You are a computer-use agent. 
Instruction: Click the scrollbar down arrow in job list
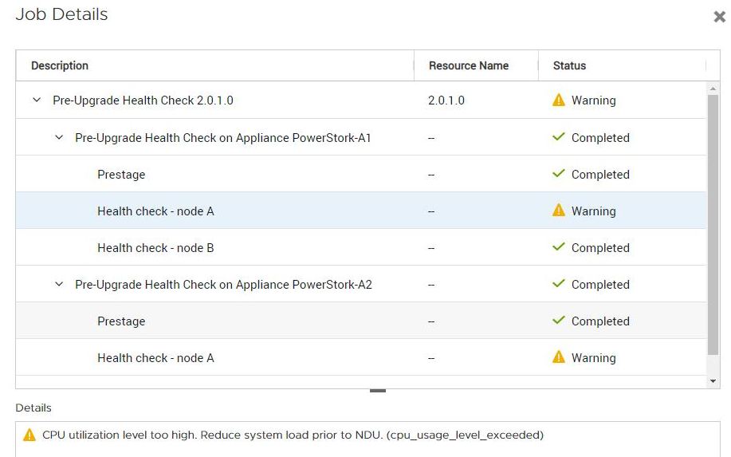pos(713,382)
